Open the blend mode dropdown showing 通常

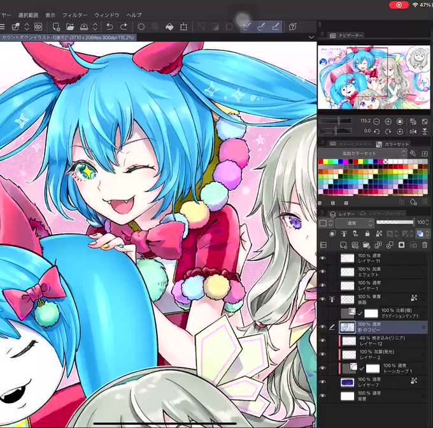pos(354,223)
